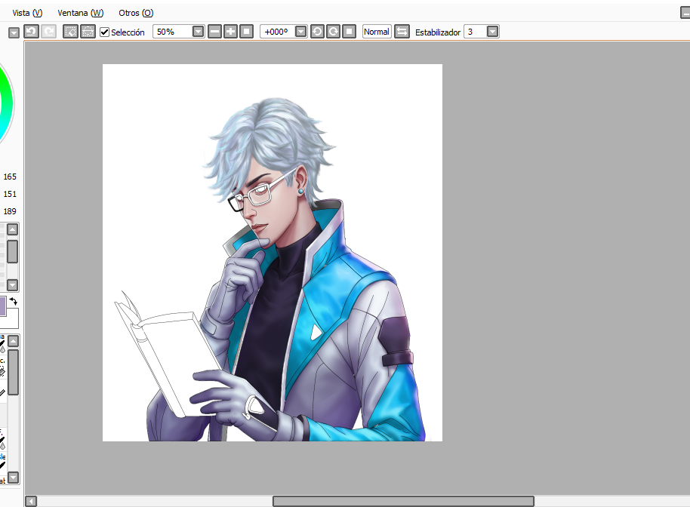Click the Redo icon in the toolbar
The image size is (690, 507).
pos(49,32)
